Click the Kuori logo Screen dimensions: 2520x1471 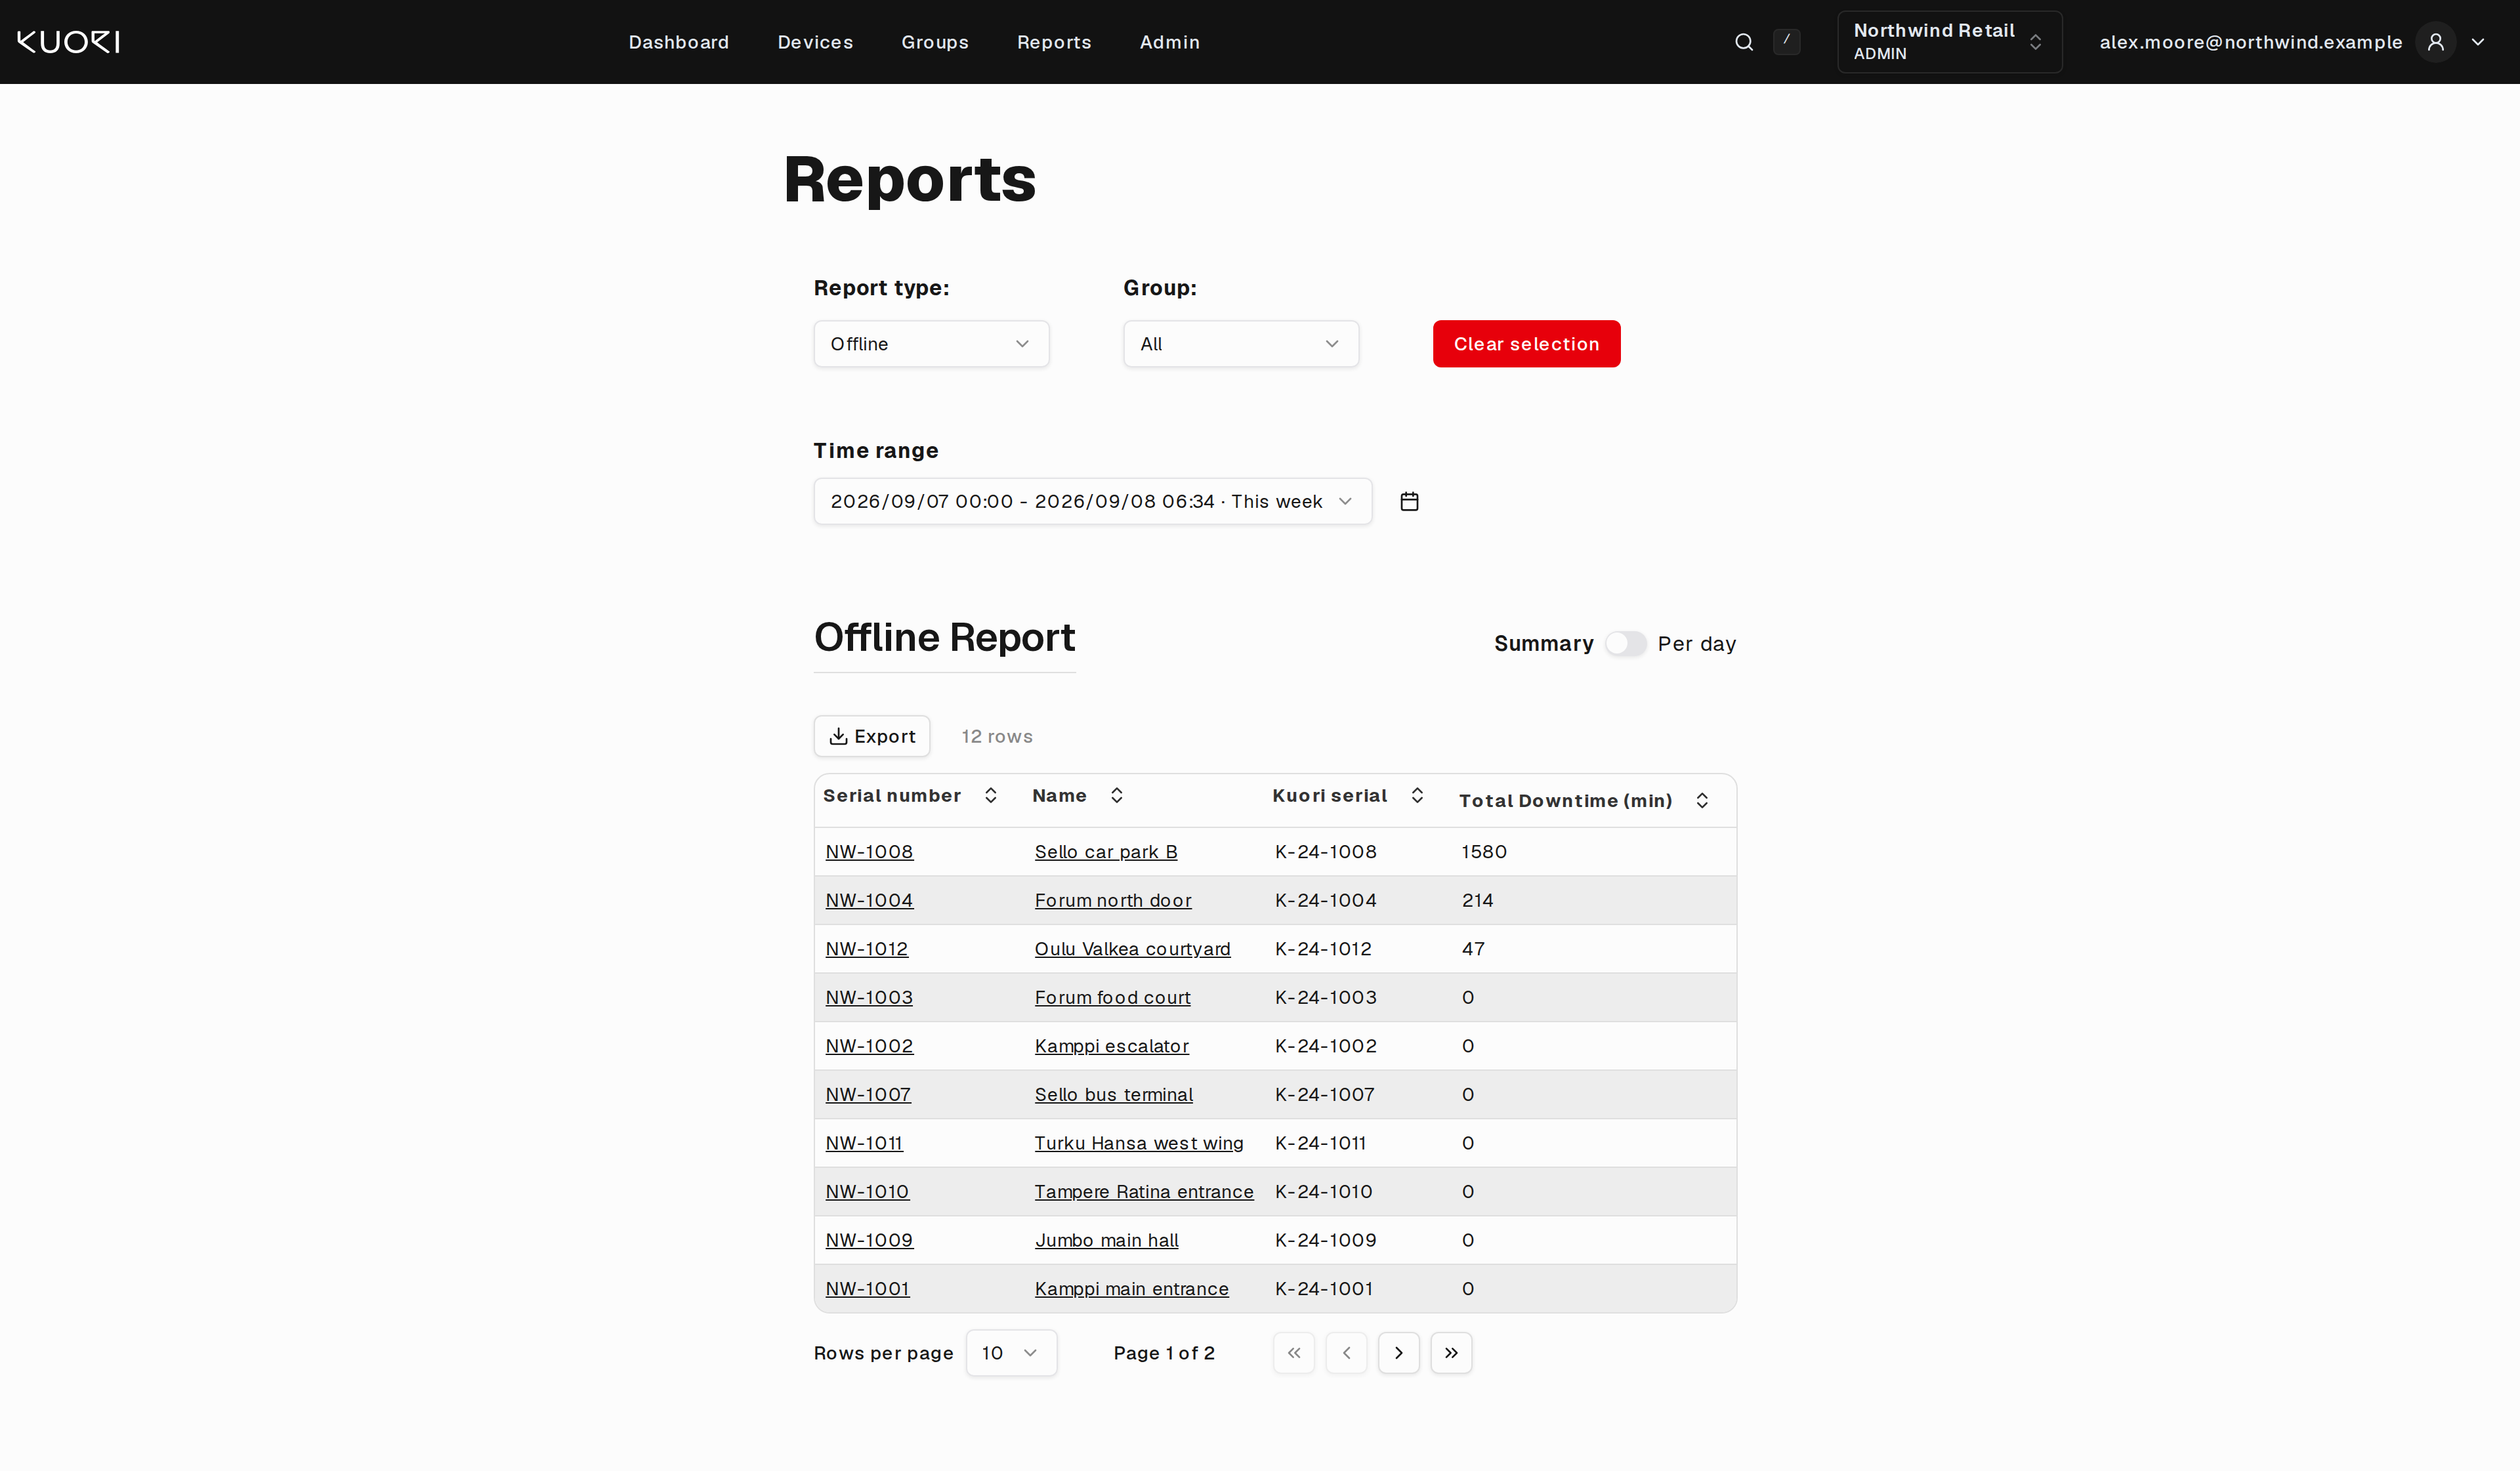tap(68, 42)
